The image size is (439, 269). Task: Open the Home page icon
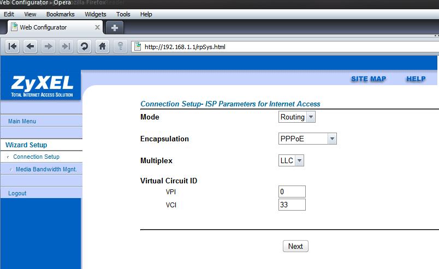pos(102,46)
